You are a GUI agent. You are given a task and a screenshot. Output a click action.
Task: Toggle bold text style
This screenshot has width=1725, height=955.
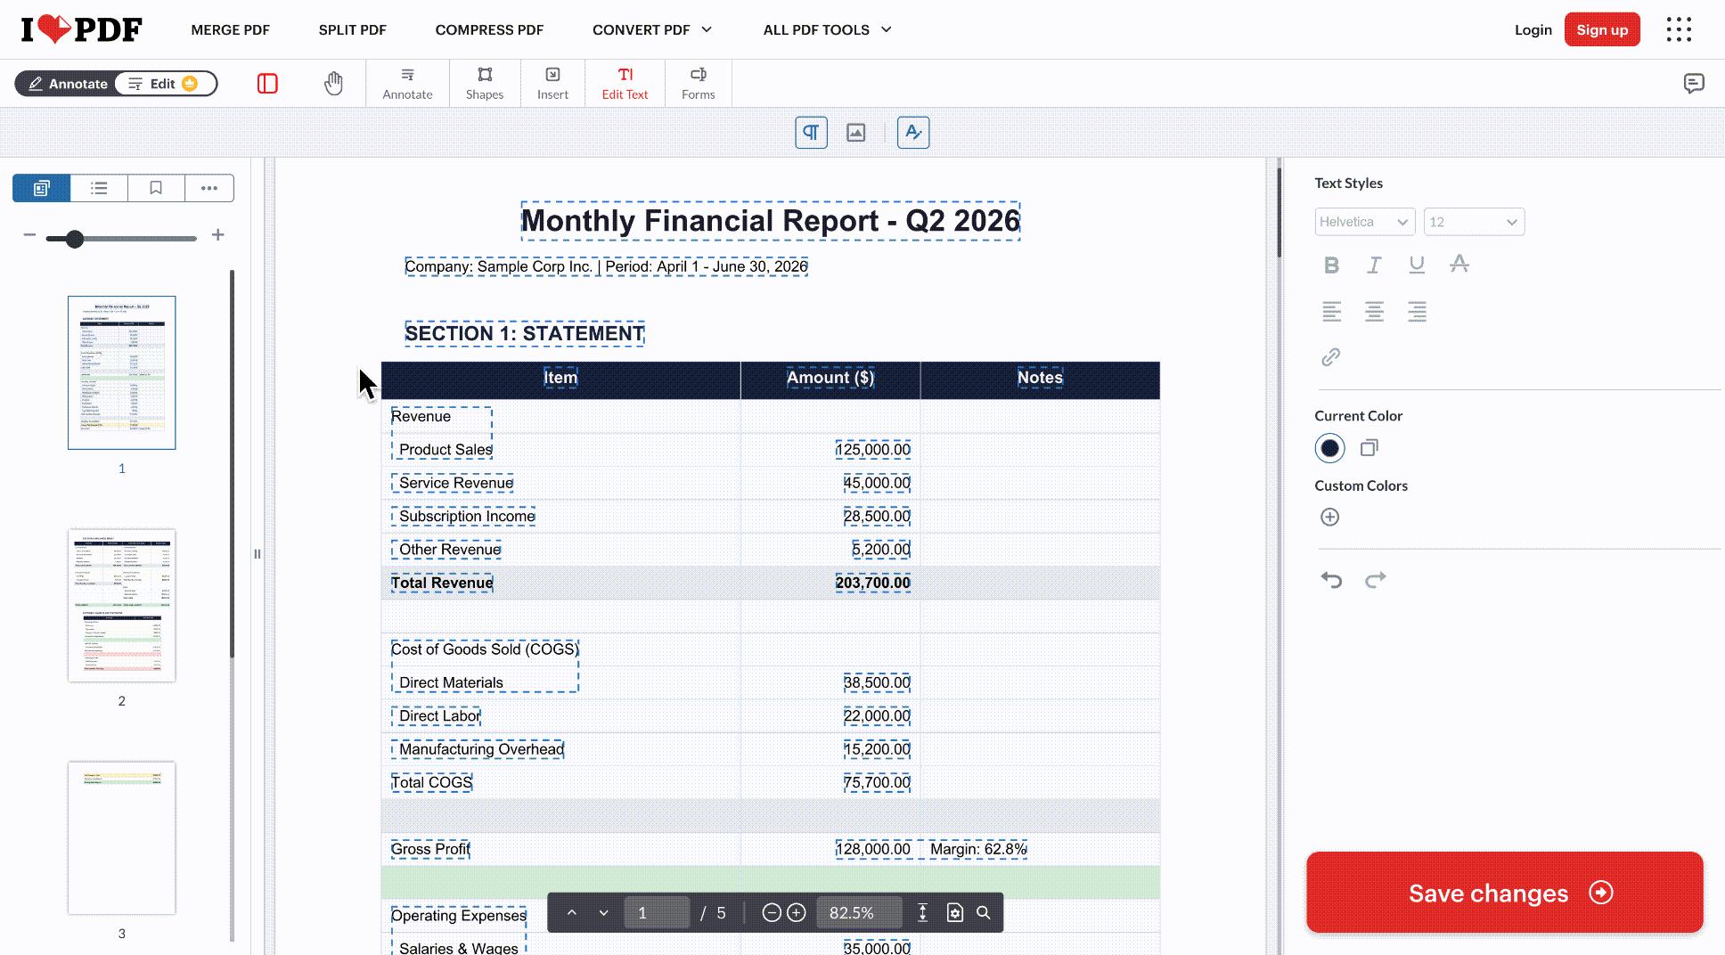pos(1331,265)
